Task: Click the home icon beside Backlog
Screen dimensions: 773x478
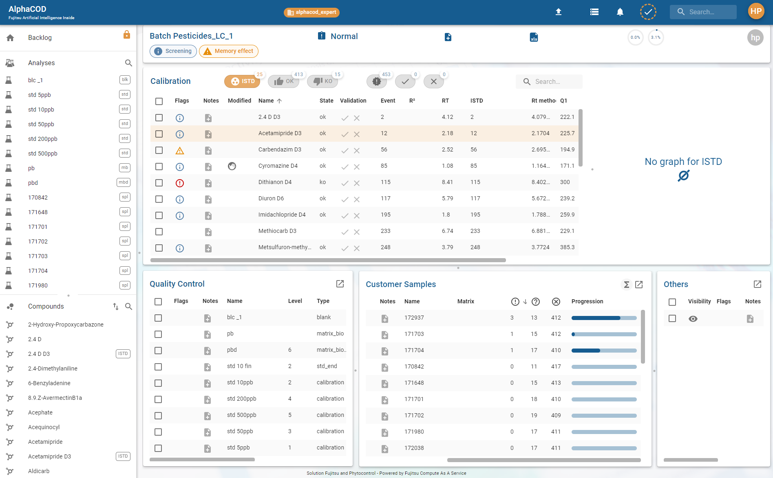Action: 10,38
